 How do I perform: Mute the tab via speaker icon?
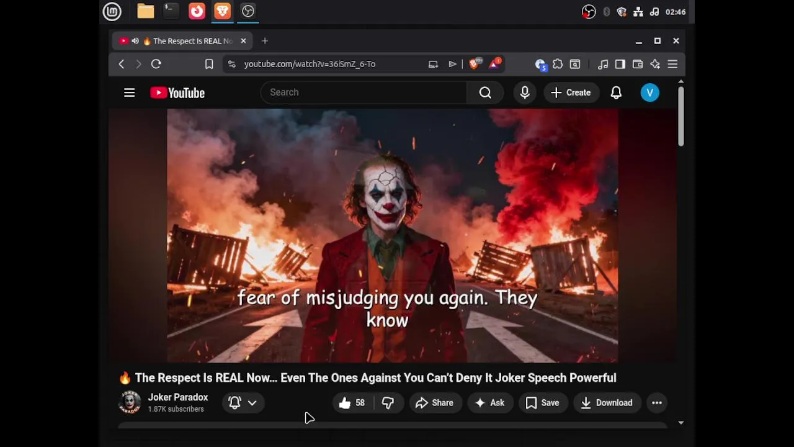135,41
